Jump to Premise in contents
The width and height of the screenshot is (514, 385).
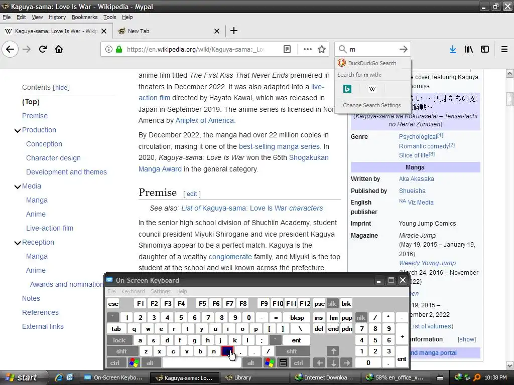(x=35, y=116)
